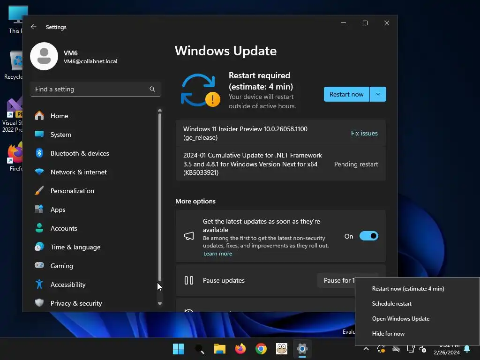The height and width of the screenshot is (360, 480).
Task: Launch File Explorer from the taskbar
Action: (220, 349)
